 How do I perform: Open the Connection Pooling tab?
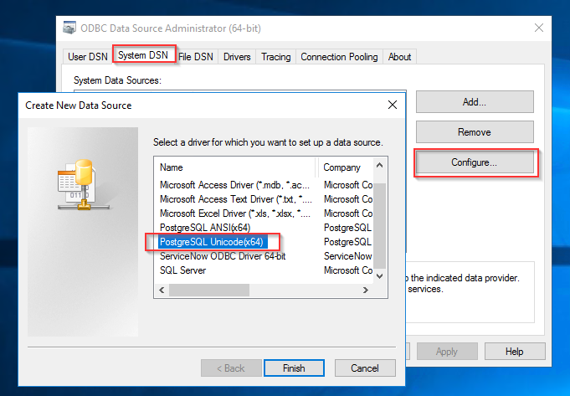tap(339, 57)
